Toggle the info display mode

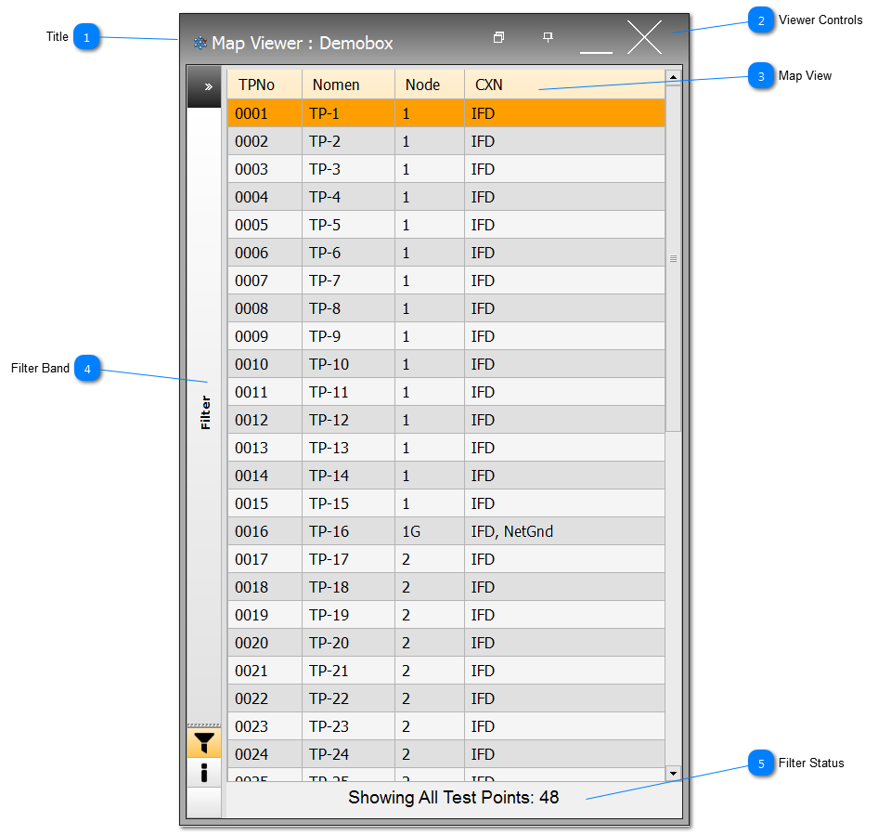coord(204,772)
